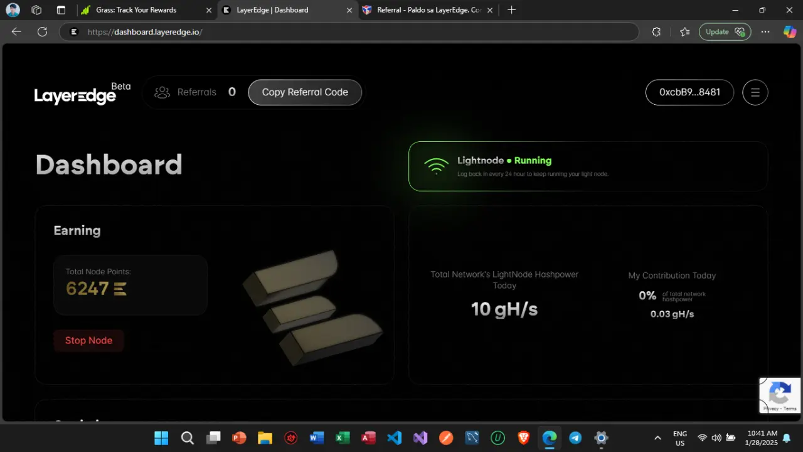Click the Total Node Points value 6247
Screen dimensions: 803x452
[87, 289]
